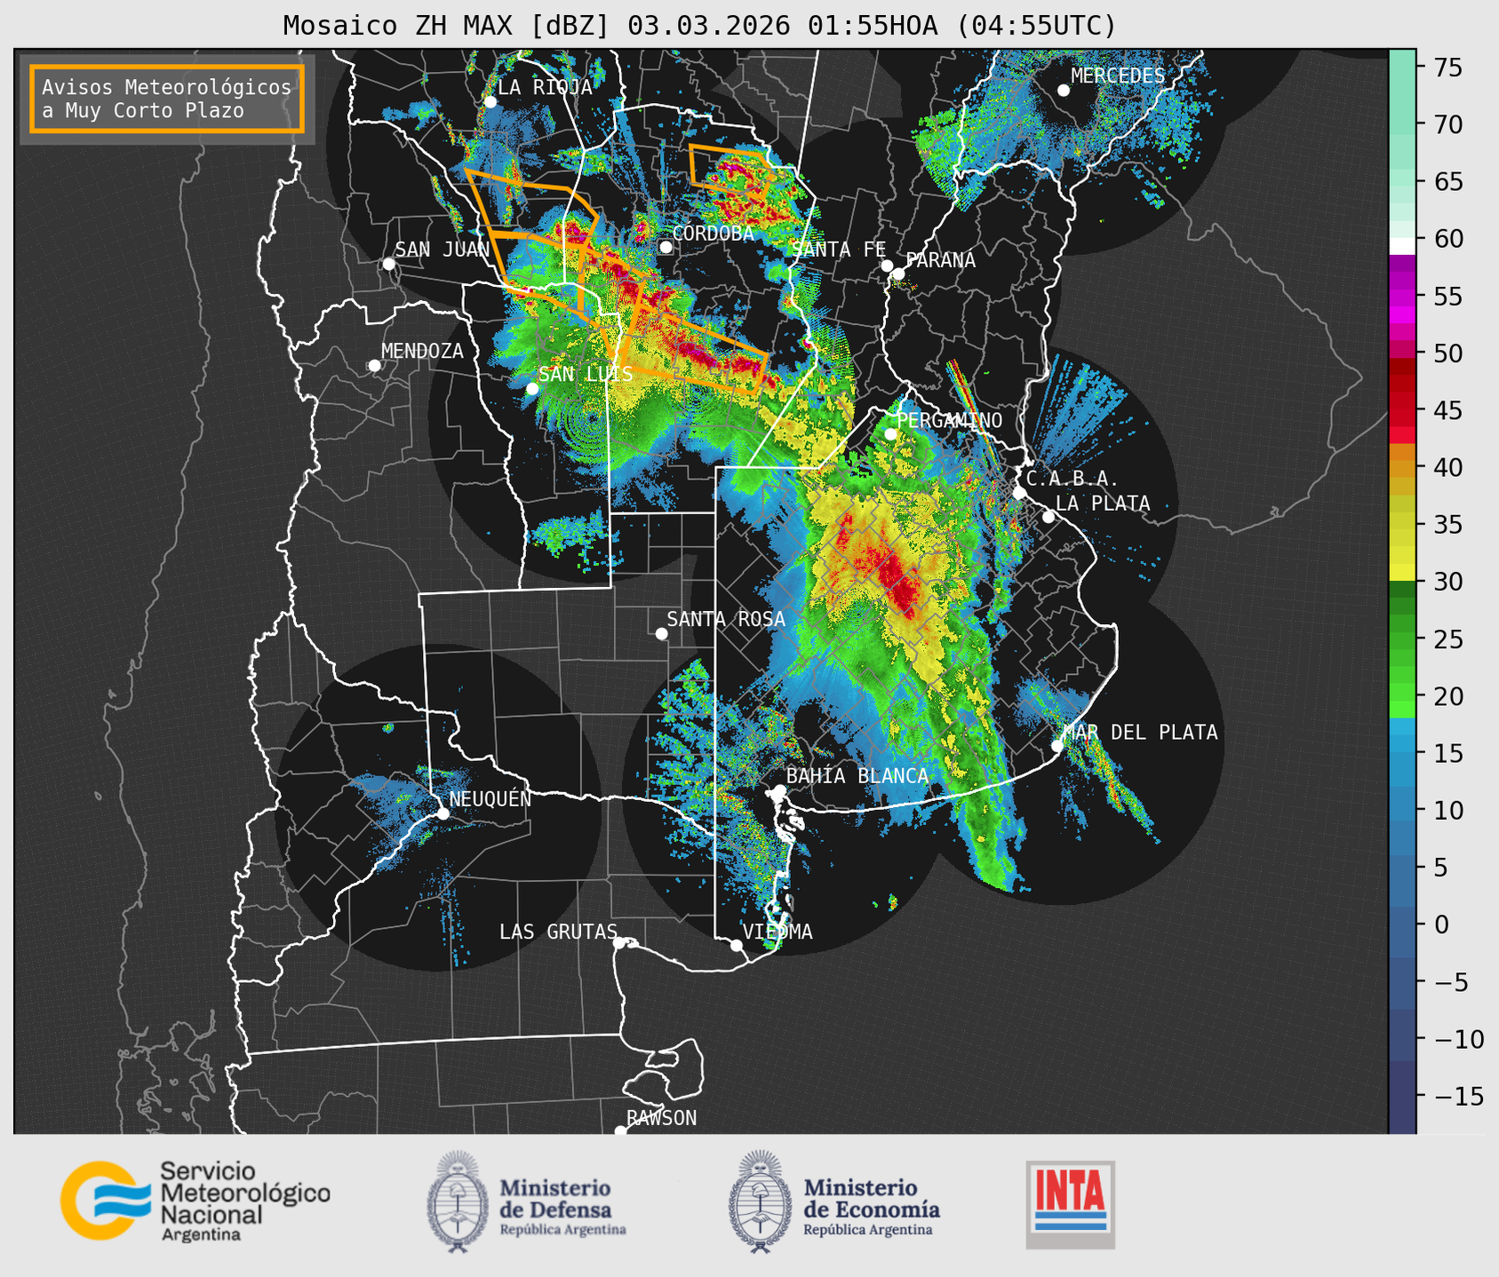This screenshot has height=1277, width=1499.
Task: Click the MENDOZA label on the map
Action: coord(422,351)
